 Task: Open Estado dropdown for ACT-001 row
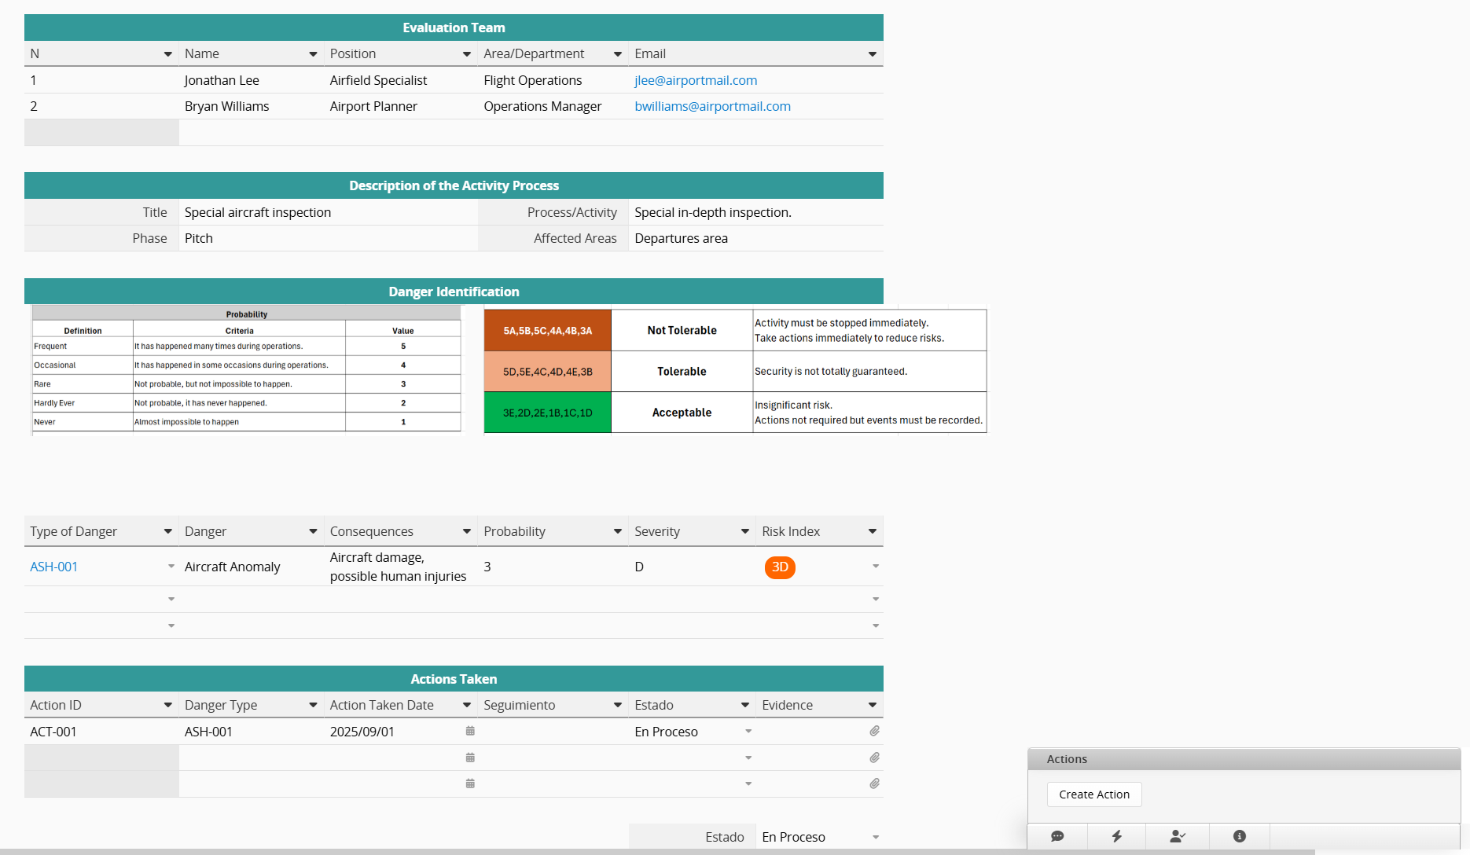[748, 732]
